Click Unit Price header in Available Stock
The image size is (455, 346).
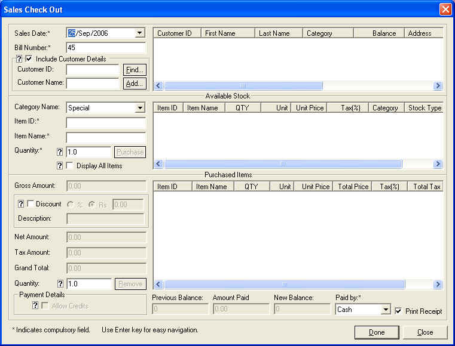point(309,108)
